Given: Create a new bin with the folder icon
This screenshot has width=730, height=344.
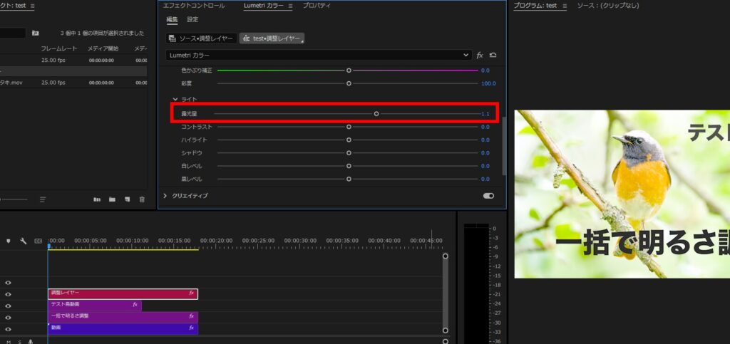Looking at the screenshot, I should [x=112, y=199].
